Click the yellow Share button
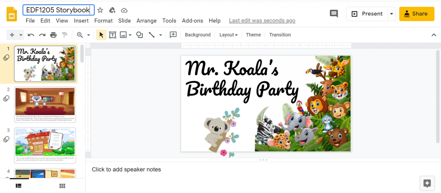Viewport: 441px width, 193px height. pyautogui.click(x=416, y=14)
